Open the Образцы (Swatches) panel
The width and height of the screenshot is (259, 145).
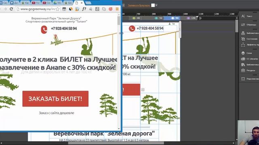[x=249, y=25]
